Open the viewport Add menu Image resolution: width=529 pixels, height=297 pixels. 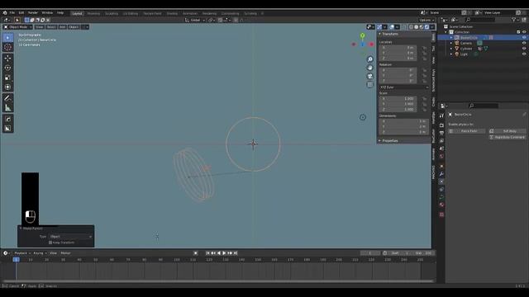click(63, 27)
